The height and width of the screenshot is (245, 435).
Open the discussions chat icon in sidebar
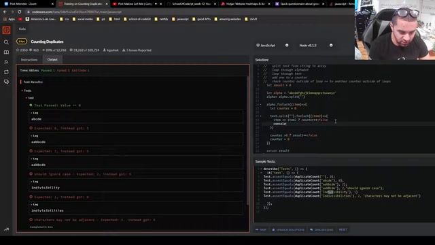(x=6, y=82)
